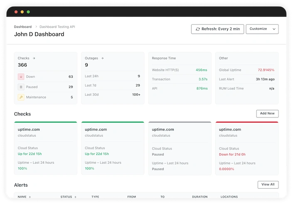Click the red Down arrow icon
Viewport: 293px width, 205px height.
[21, 77]
